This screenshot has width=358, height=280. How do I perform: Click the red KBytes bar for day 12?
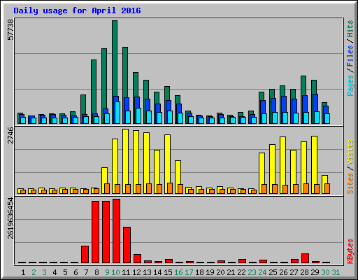click(x=137, y=259)
